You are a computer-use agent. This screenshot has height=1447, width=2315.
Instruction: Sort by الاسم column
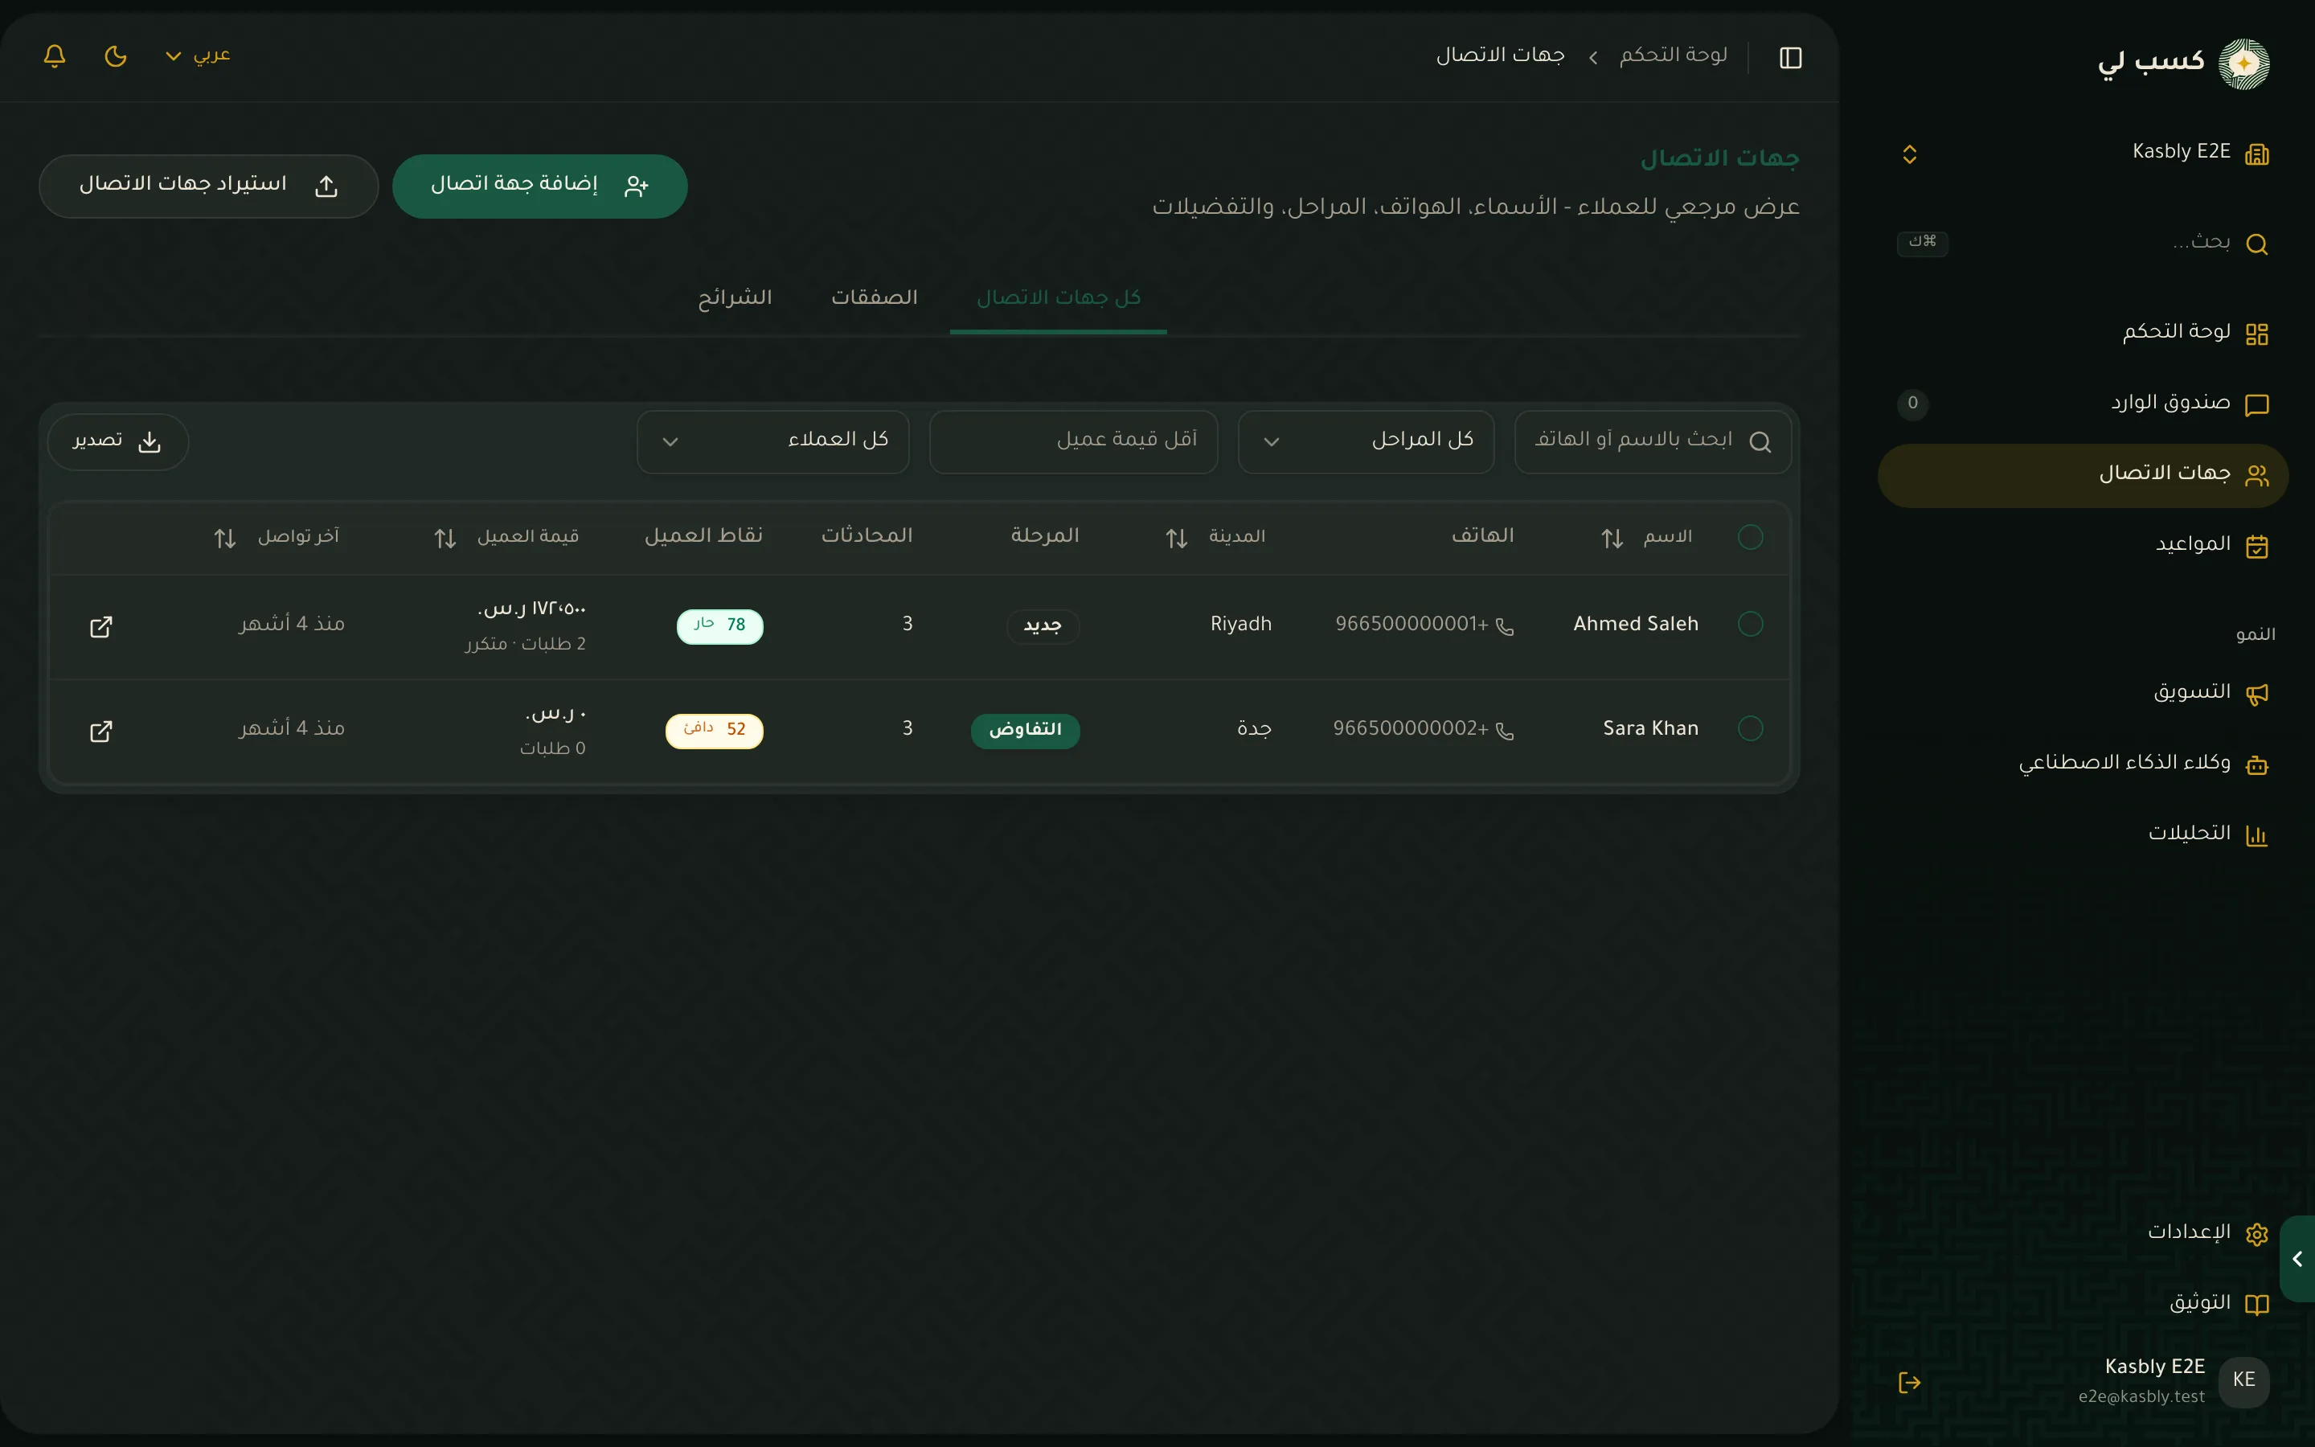point(1646,537)
